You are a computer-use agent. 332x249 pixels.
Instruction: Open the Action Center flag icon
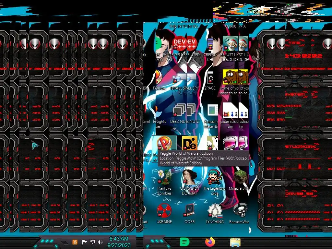tap(84, 242)
